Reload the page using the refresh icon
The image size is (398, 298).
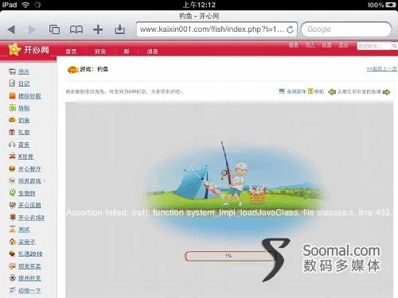291,29
